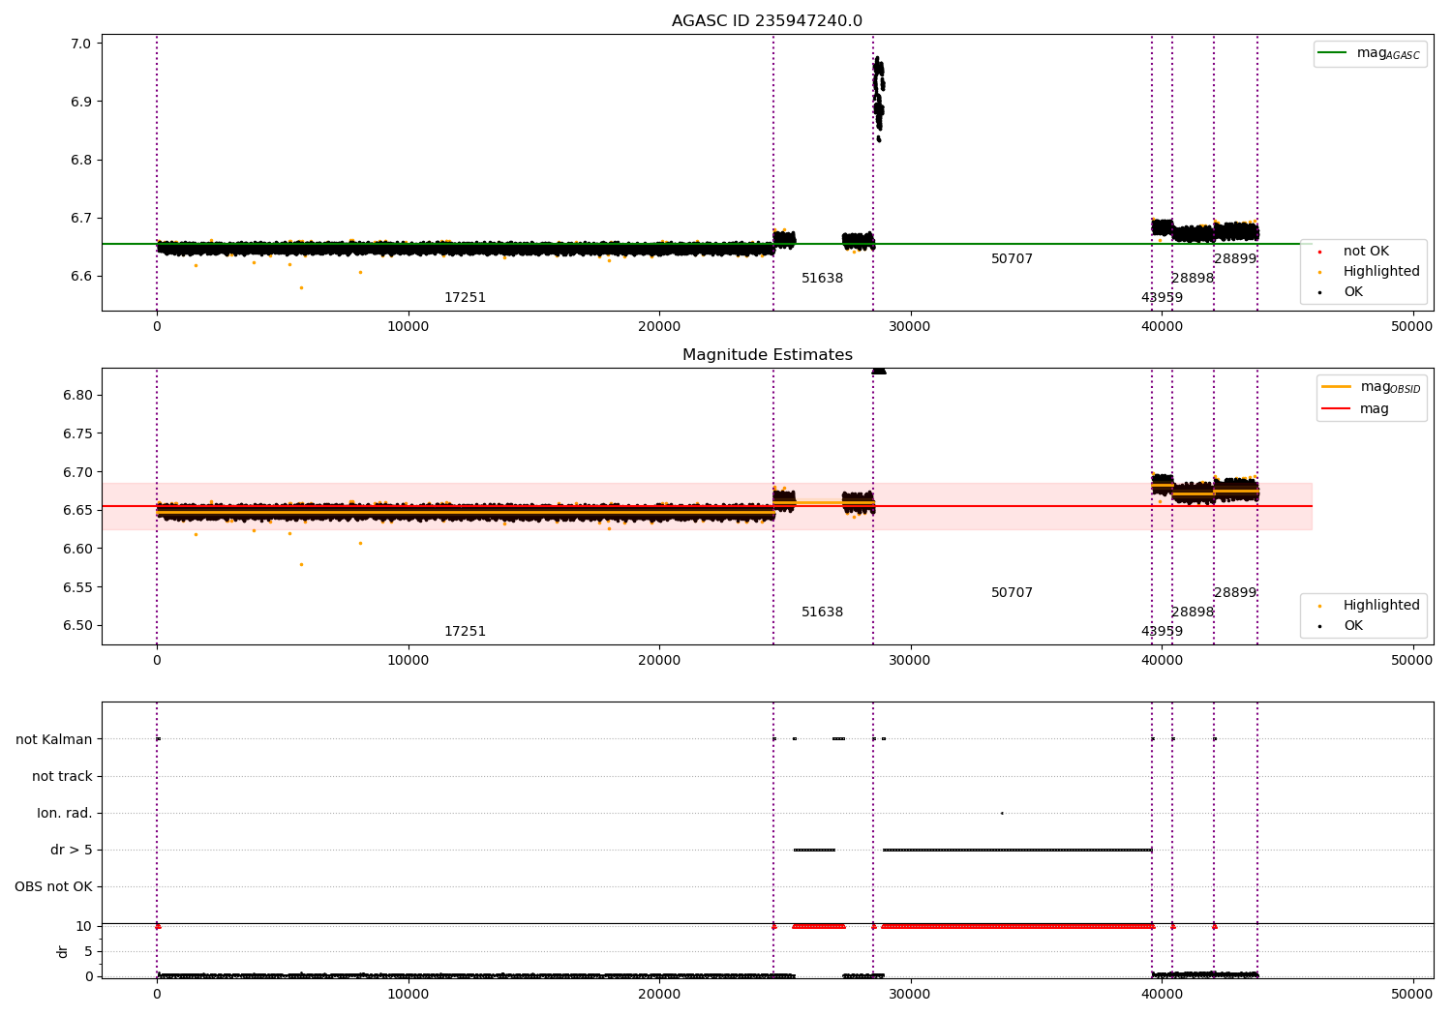Screen dimensions: 1452x1016
Task: Click y-axis tick 6.75 in Magnitude Estimates plot
Action: coord(76,433)
